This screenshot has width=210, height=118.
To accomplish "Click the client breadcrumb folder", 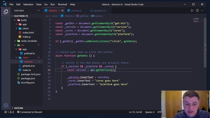I will pos(54,16).
